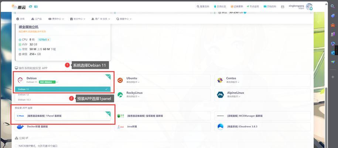Toggle the [服务器运维面板] 1Panel 最新版 card
The height and width of the screenshot is (148, 338).
tap(62, 116)
